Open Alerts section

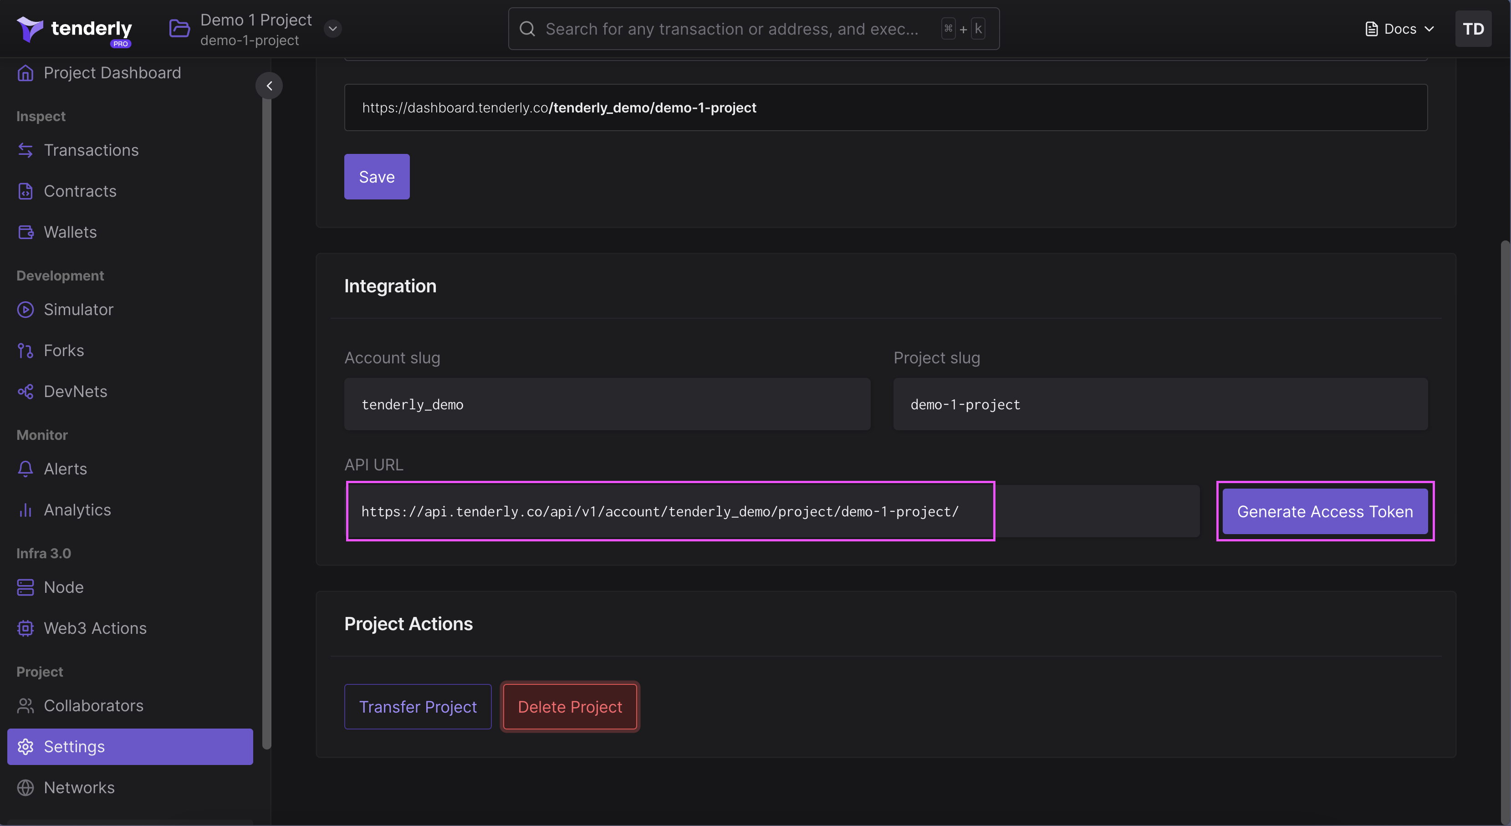coord(66,469)
